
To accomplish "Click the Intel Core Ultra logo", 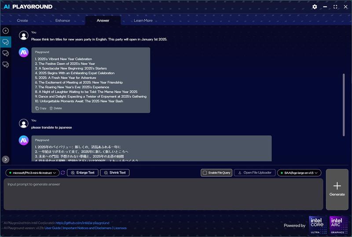I will coord(318,225).
